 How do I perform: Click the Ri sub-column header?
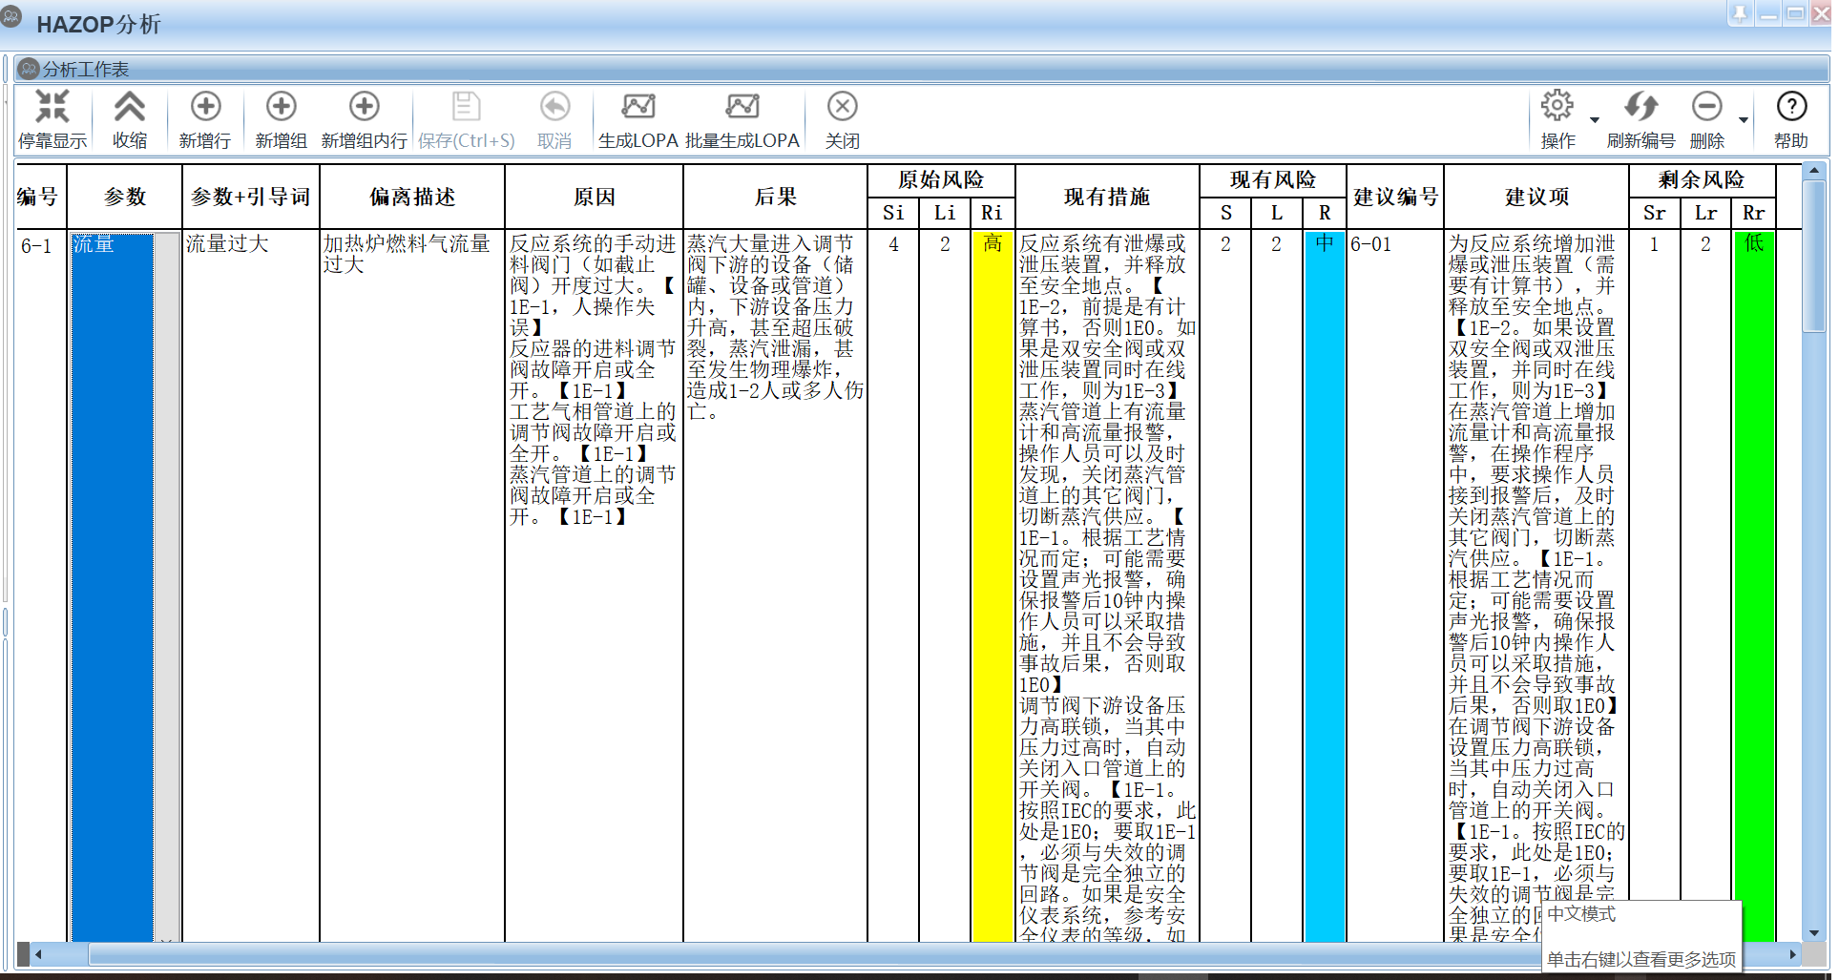point(993,213)
